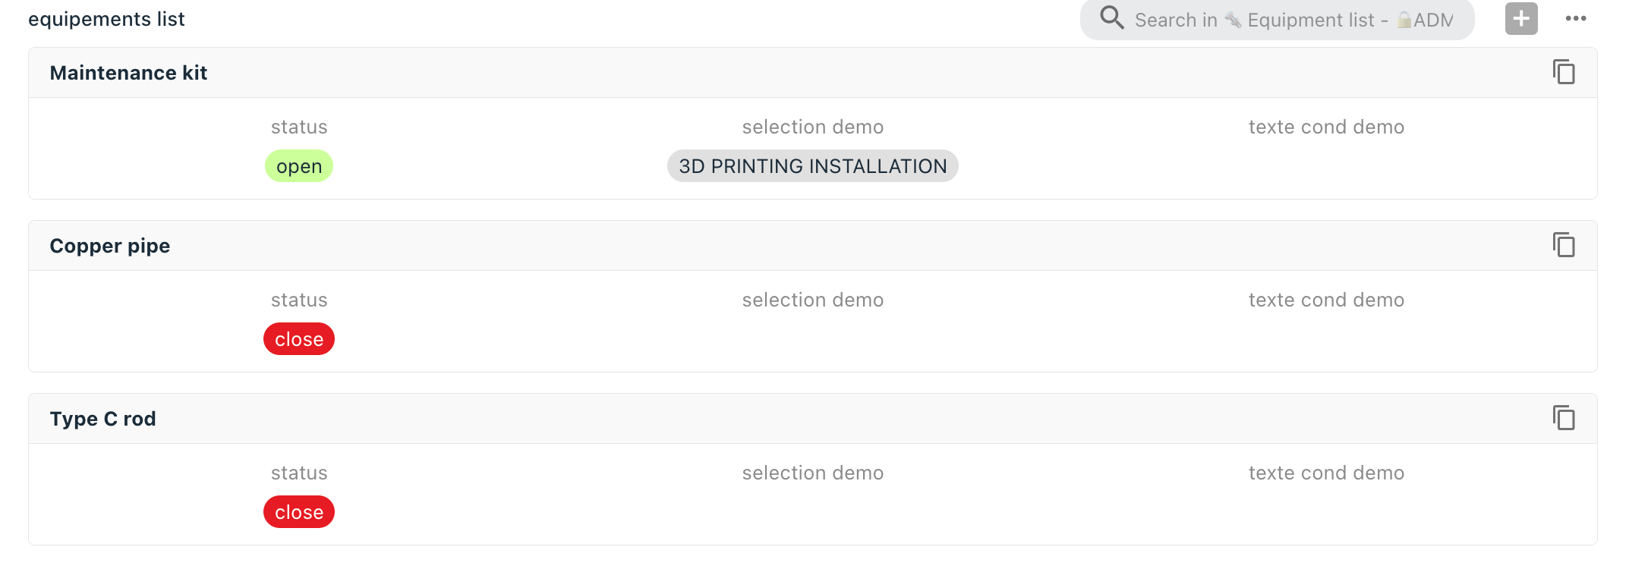Copy the Copper pipe record
1629x569 pixels.
(1564, 245)
